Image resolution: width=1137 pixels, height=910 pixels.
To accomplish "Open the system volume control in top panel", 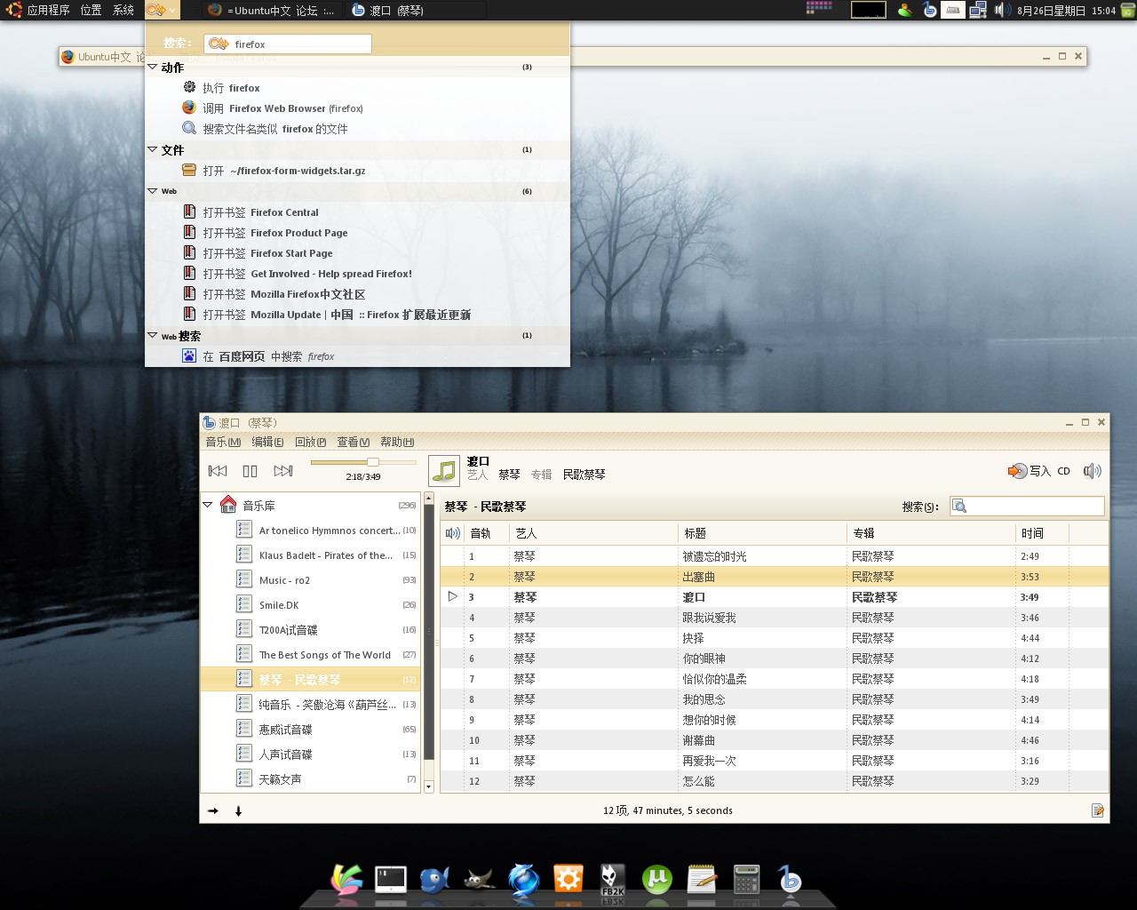I will (x=1002, y=10).
